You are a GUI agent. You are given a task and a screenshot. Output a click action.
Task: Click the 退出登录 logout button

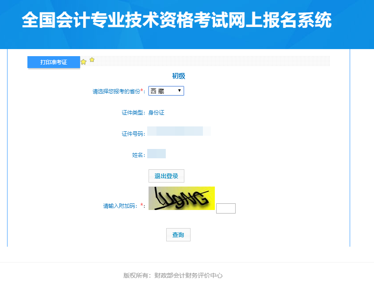[x=166, y=176]
